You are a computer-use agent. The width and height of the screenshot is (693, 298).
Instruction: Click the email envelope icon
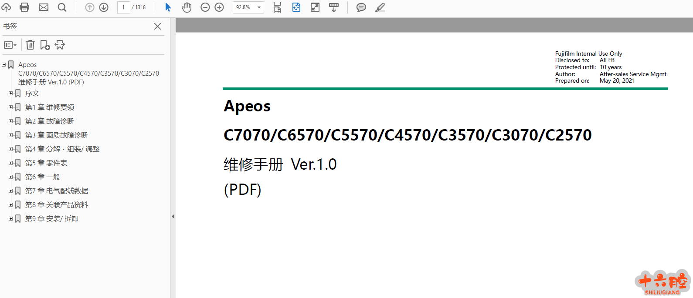pyautogui.click(x=44, y=7)
